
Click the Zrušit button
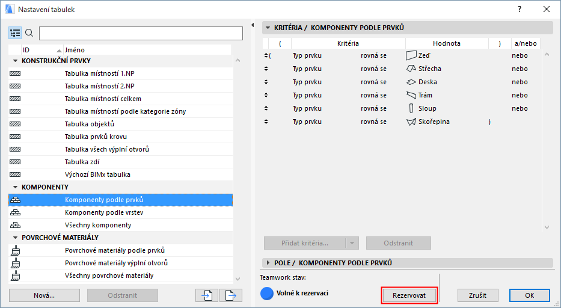477,295
